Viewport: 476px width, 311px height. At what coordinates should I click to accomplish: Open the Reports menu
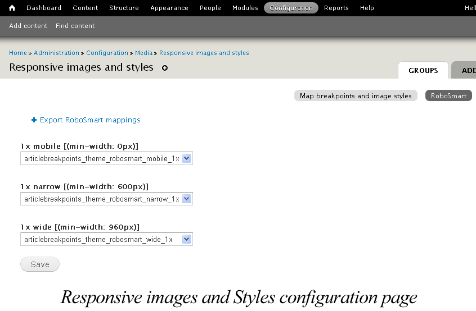coord(336,8)
